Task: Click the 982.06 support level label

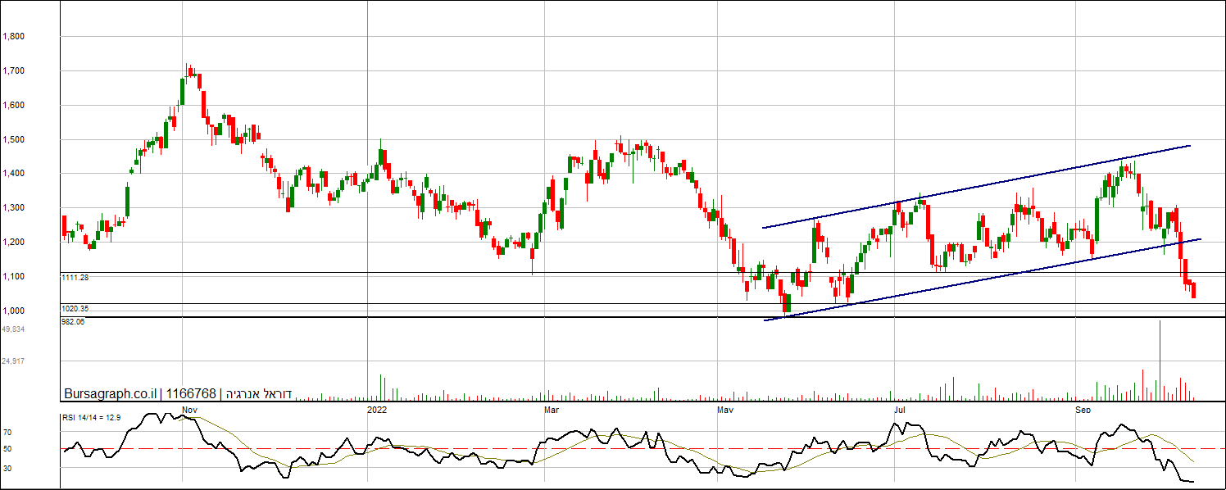Action: pyautogui.click(x=73, y=322)
